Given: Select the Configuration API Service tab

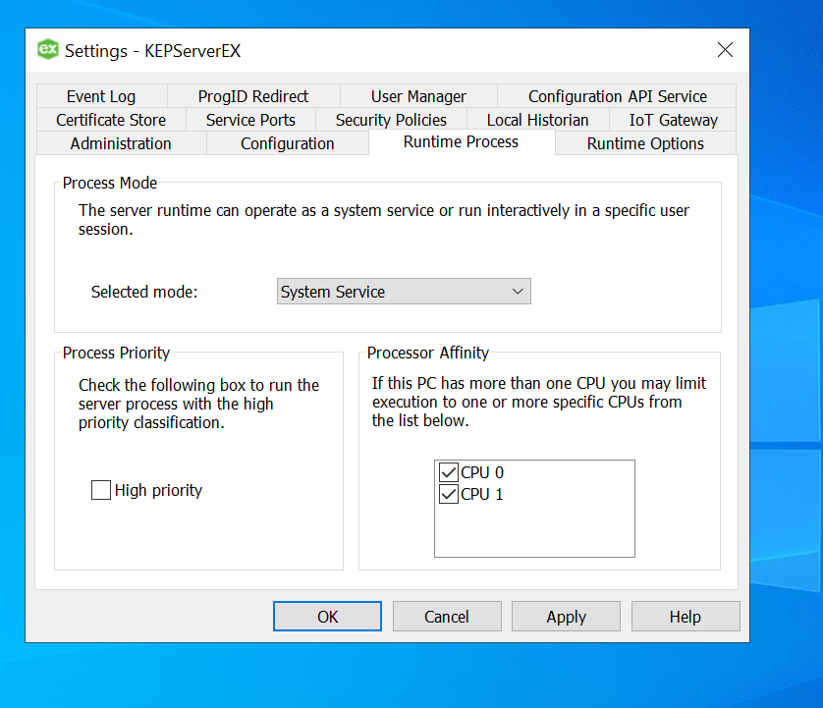Looking at the screenshot, I should tap(617, 96).
